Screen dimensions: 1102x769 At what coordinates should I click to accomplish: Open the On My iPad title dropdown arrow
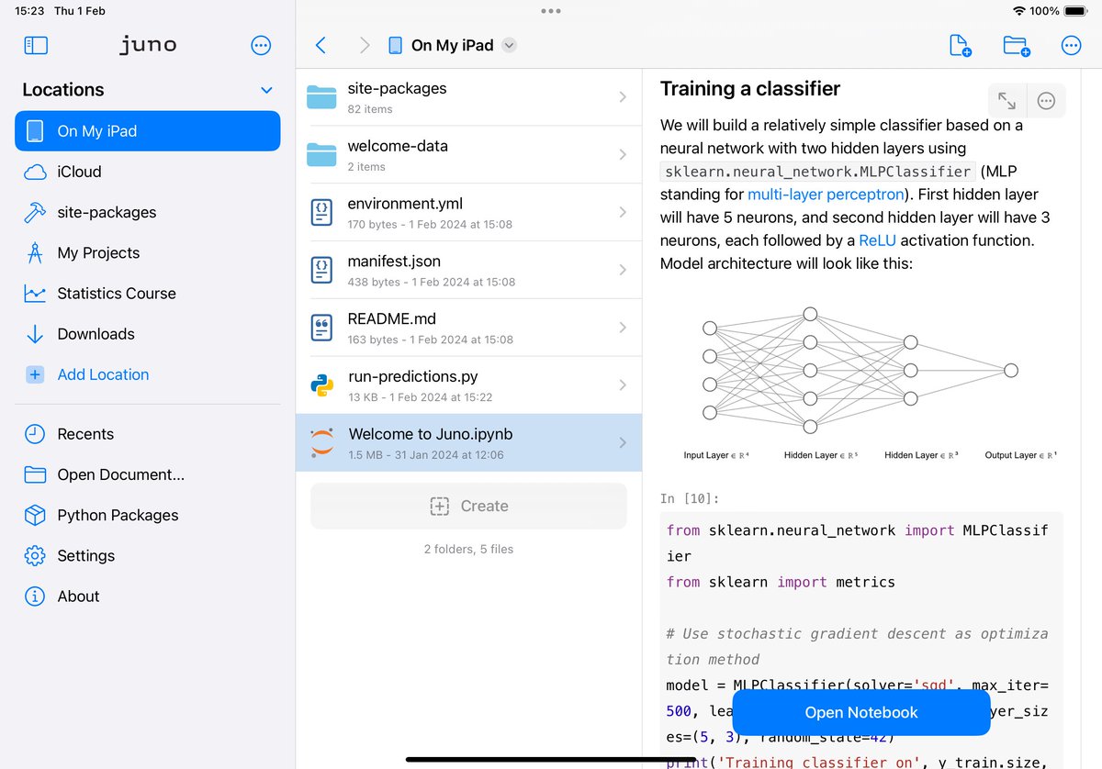pyautogui.click(x=510, y=45)
